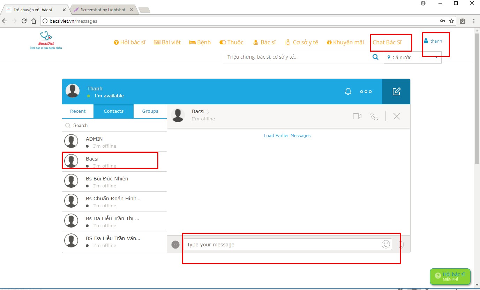This screenshot has height=290, width=480.
Task: Switch to the Recent tab
Action: 78,111
